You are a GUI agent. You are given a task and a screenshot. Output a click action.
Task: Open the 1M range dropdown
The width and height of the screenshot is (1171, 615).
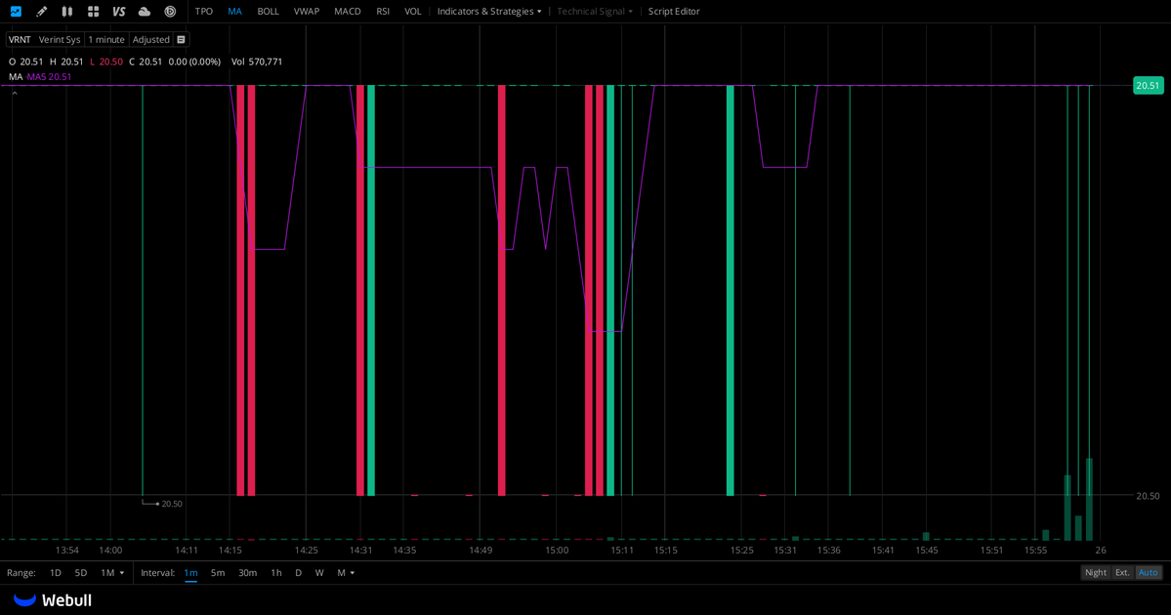click(112, 572)
